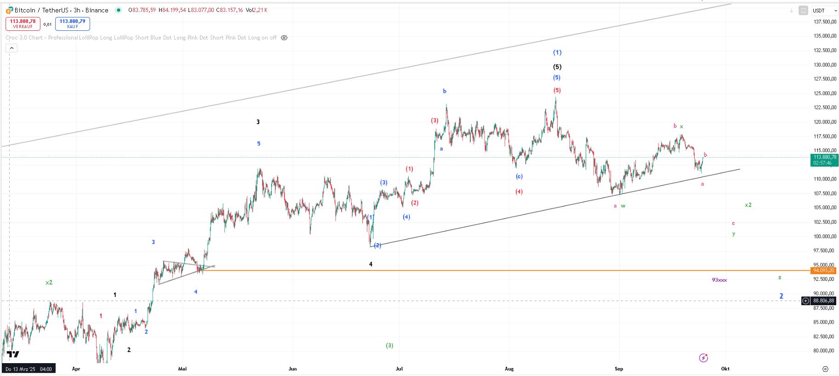This screenshot has height=376, width=839.
Task: Click the Croc 3.0 Chart indicator name
Action: 24,38
